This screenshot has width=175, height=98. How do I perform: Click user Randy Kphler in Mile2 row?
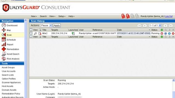85,33
